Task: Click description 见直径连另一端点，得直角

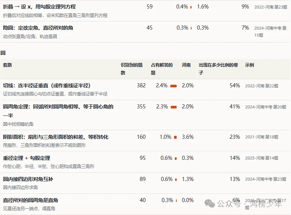Action: pos(29,209)
